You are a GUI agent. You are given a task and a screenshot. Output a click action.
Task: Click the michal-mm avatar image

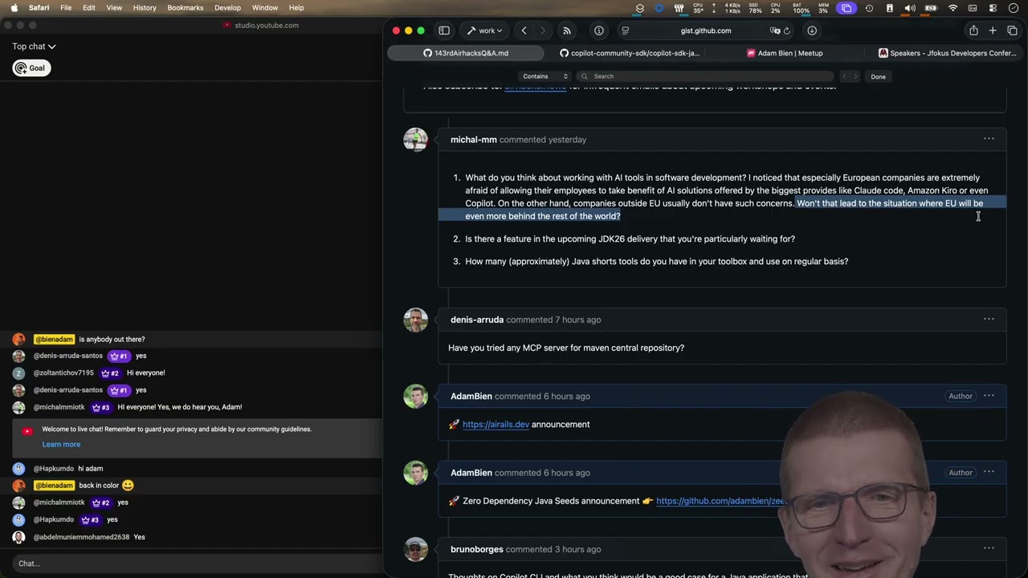click(x=415, y=140)
